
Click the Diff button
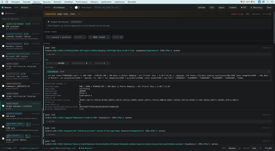tap(244, 8)
